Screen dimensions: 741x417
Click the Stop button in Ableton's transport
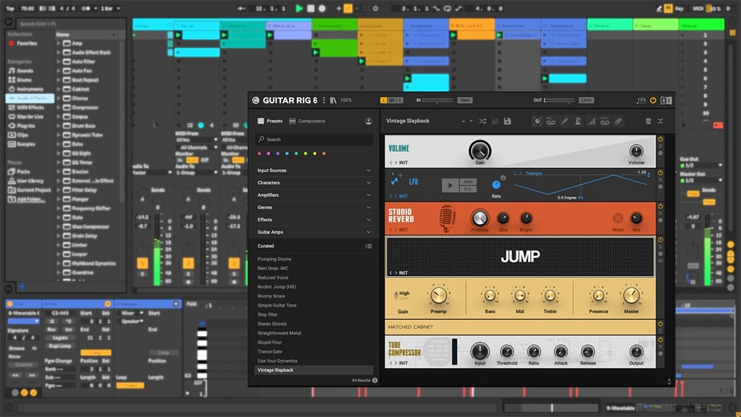coord(311,9)
